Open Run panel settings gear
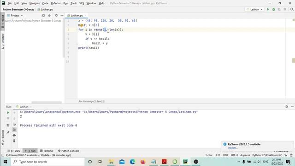The height and width of the screenshot is (166, 295). coord(287,107)
